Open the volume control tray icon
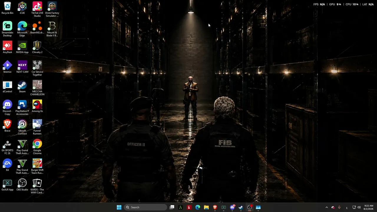Viewport: 377px width, 212px height. (x=359, y=207)
